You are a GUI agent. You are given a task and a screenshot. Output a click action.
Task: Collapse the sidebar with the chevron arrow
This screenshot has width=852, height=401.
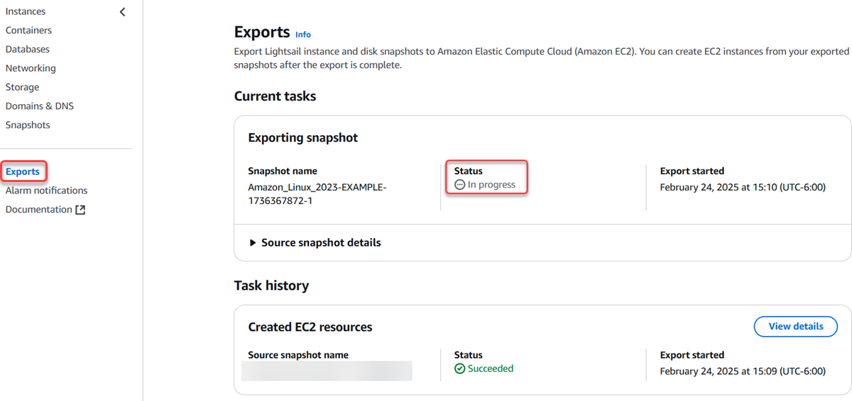coord(123,12)
